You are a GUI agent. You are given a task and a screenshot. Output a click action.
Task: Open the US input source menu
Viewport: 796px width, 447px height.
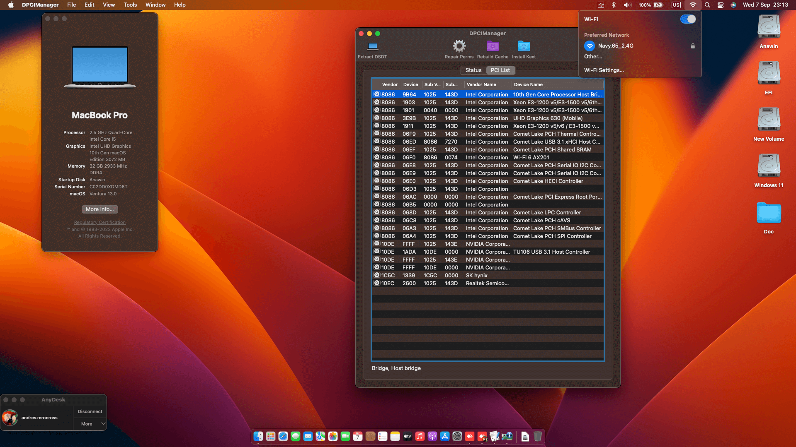point(676,5)
